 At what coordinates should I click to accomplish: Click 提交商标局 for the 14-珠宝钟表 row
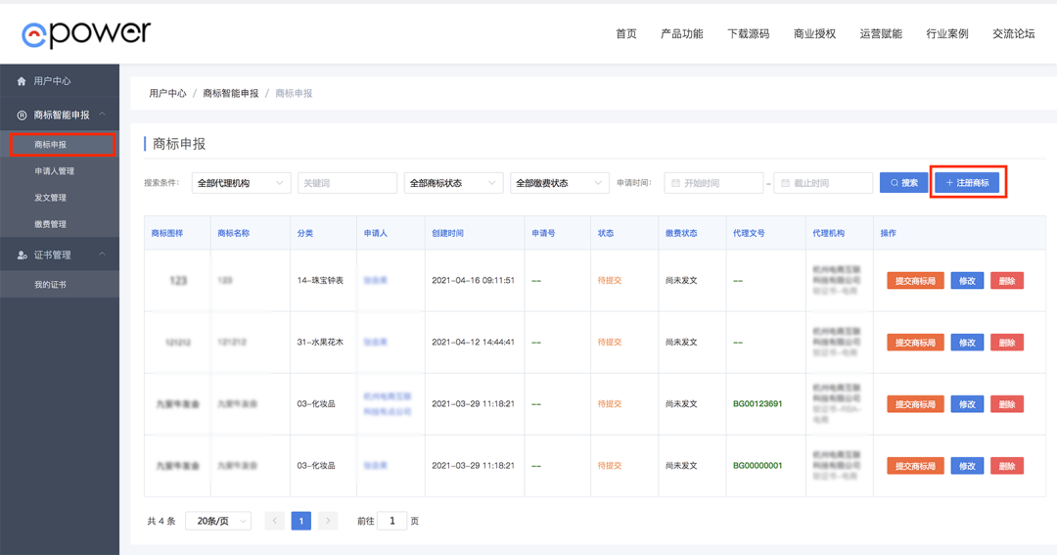pos(915,281)
